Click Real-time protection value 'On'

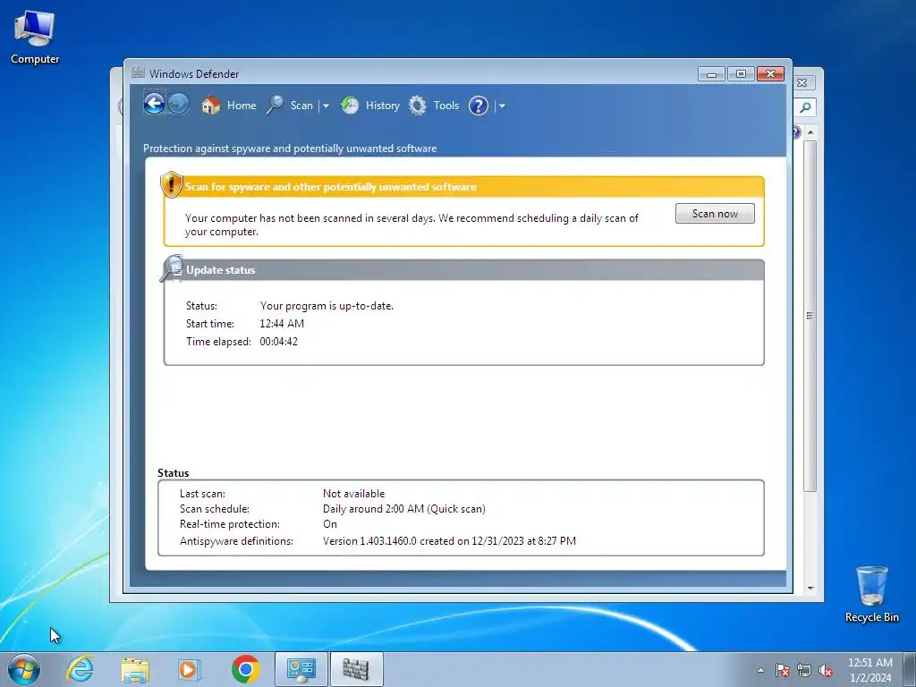[330, 524]
